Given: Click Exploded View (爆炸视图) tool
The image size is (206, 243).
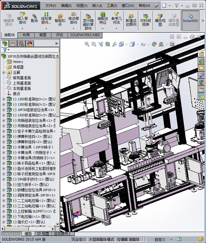Looking at the screenshot, I should pyautogui.click(x=160, y=20).
